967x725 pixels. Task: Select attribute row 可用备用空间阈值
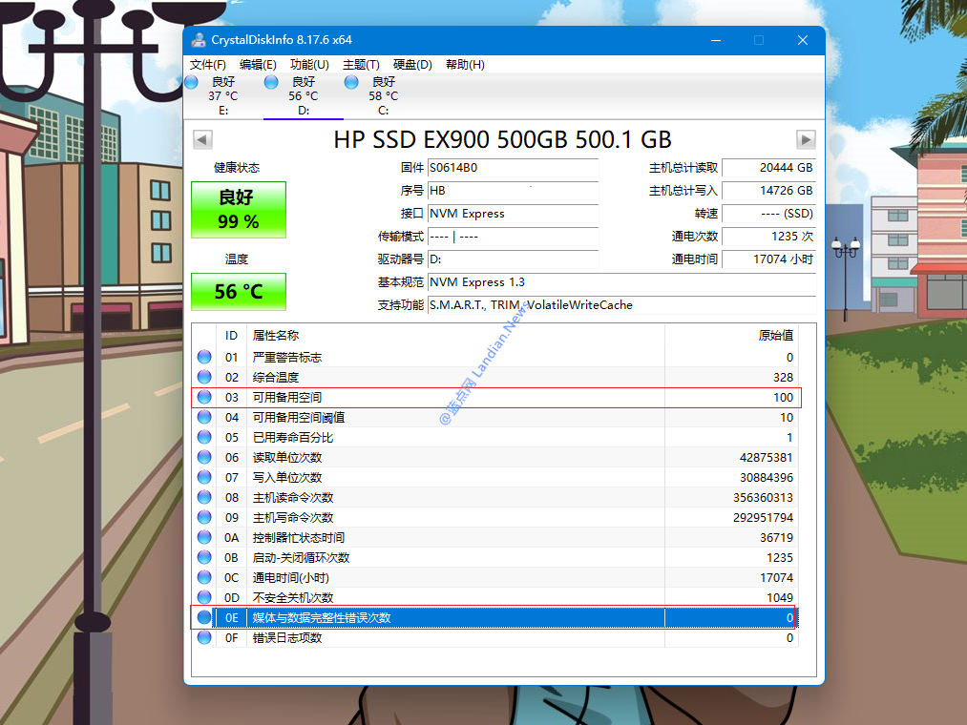(x=495, y=418)
